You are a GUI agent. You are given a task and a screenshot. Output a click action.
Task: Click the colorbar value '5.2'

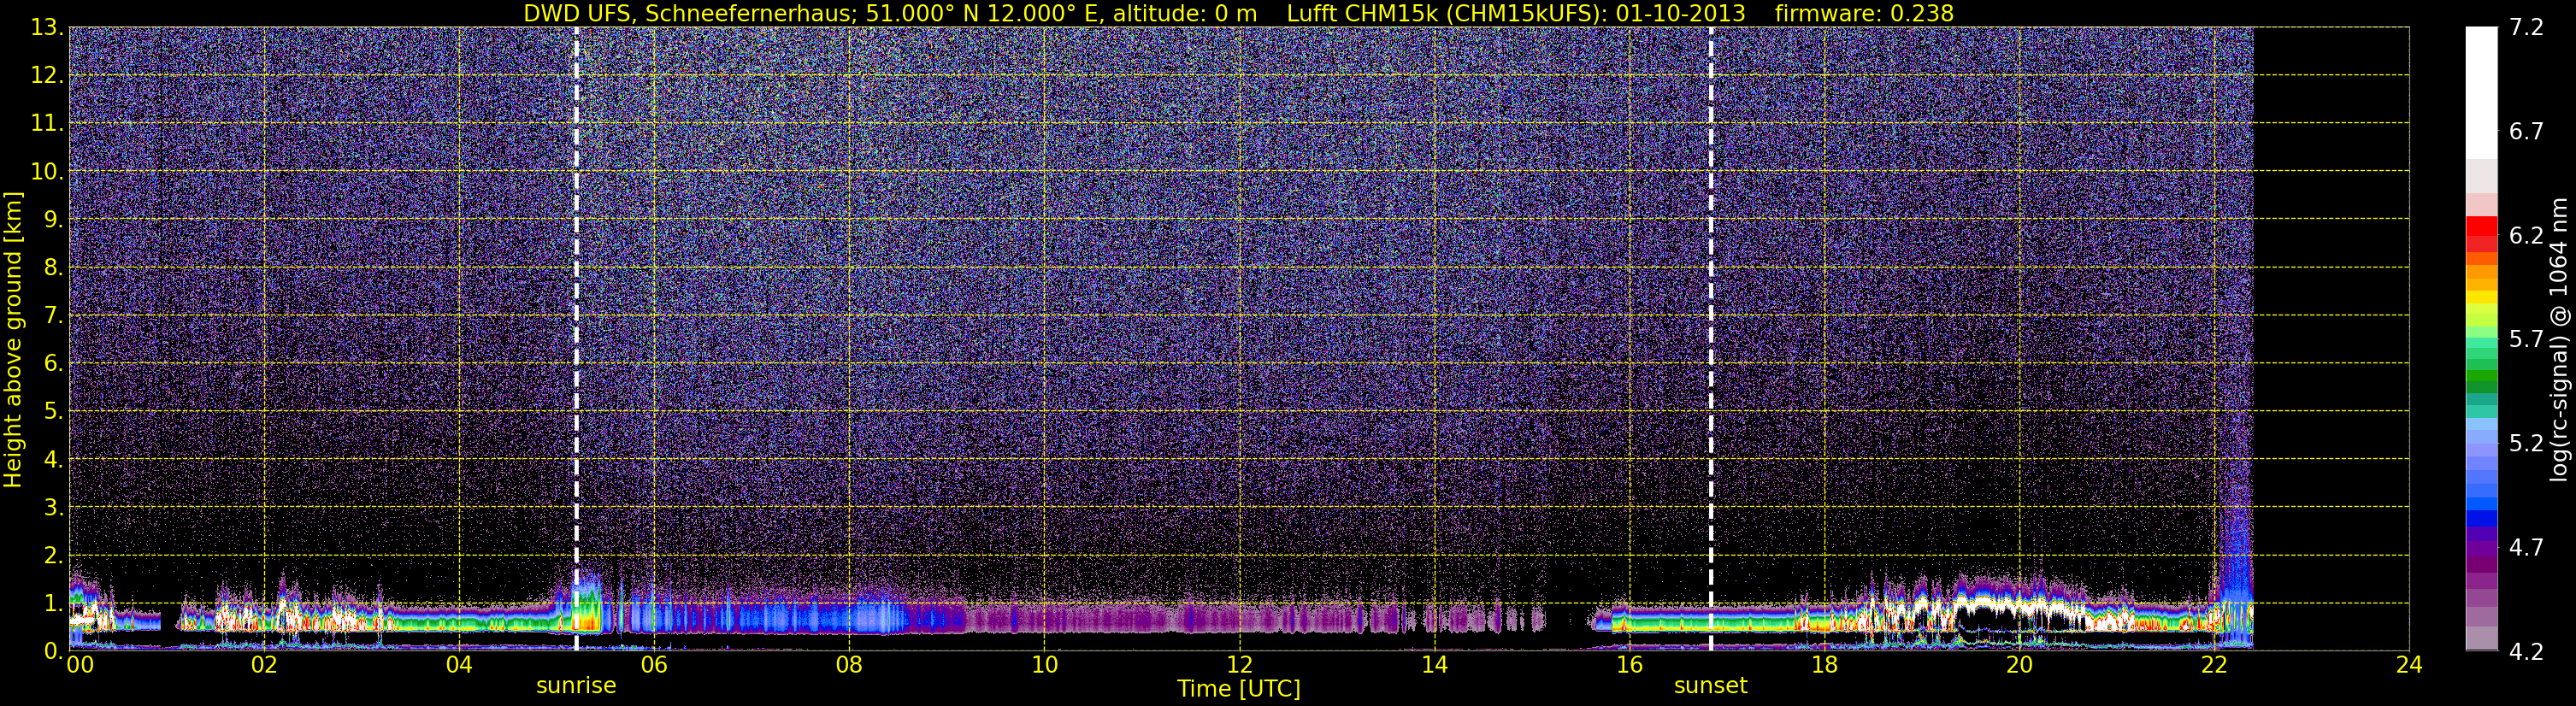click(x=2526, y=444)
